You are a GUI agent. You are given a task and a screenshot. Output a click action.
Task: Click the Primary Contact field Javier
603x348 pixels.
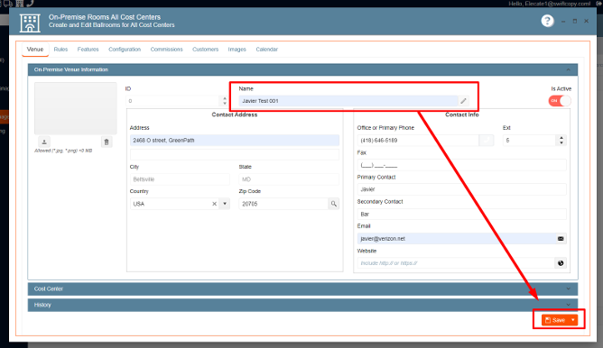(x=461, y=189)
